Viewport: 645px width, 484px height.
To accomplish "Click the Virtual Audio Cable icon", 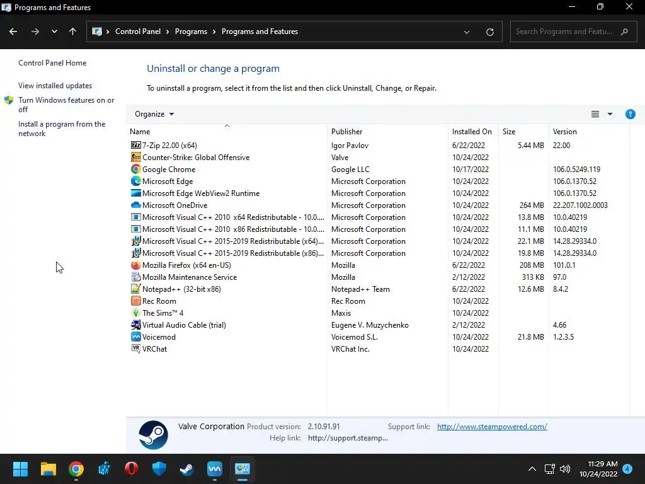I will (136, 325).
